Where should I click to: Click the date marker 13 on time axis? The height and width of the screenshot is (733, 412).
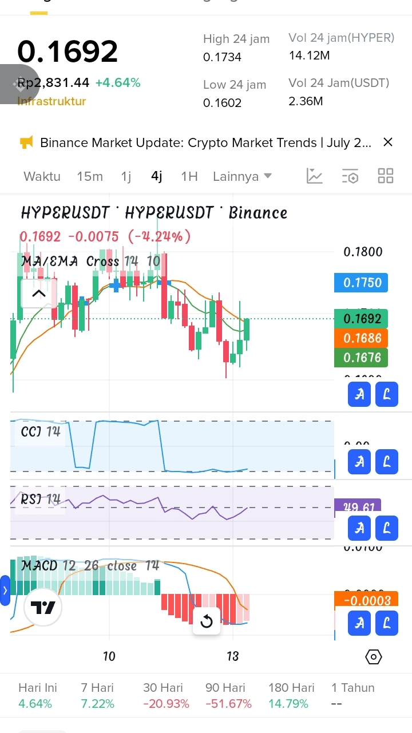point(232,656)
